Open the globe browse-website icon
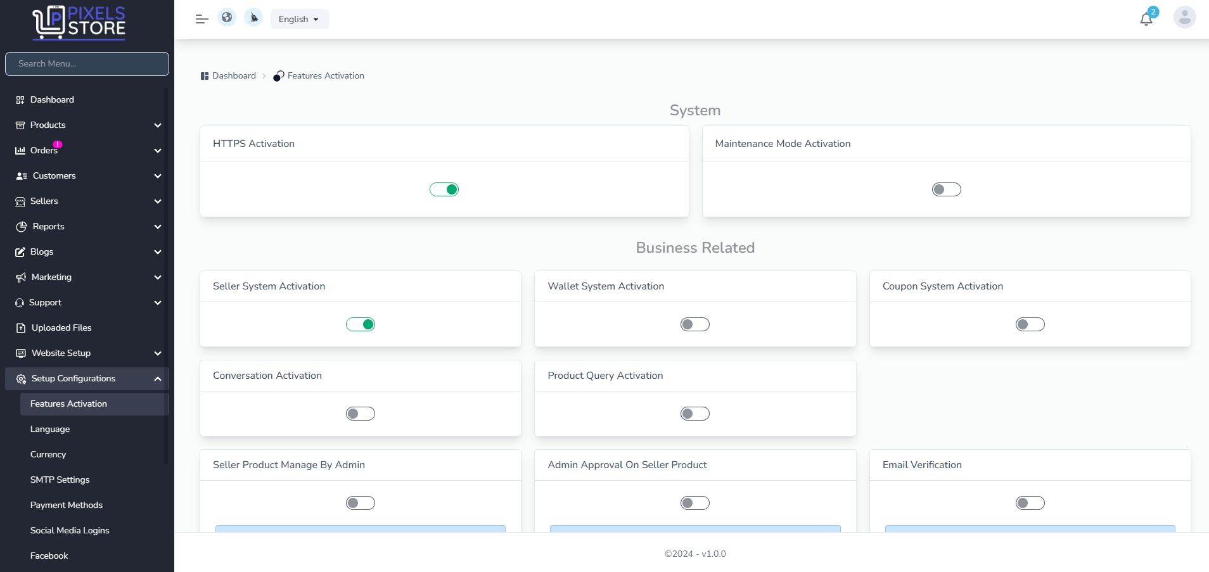This screenshot has width=1209, height=572. [x=227, y=18]
